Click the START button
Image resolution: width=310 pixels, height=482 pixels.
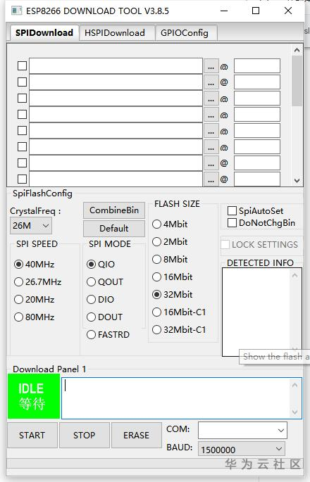32,435
